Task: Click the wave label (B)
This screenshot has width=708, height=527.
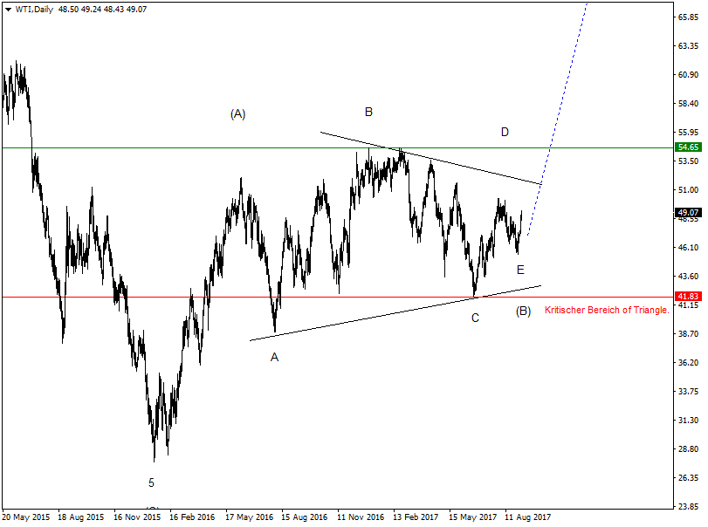Action: pyautogui.click(x=524, y=308)
